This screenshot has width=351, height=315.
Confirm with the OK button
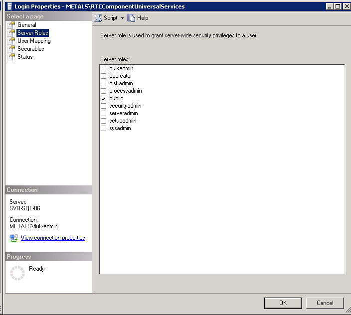click(283, 303)
